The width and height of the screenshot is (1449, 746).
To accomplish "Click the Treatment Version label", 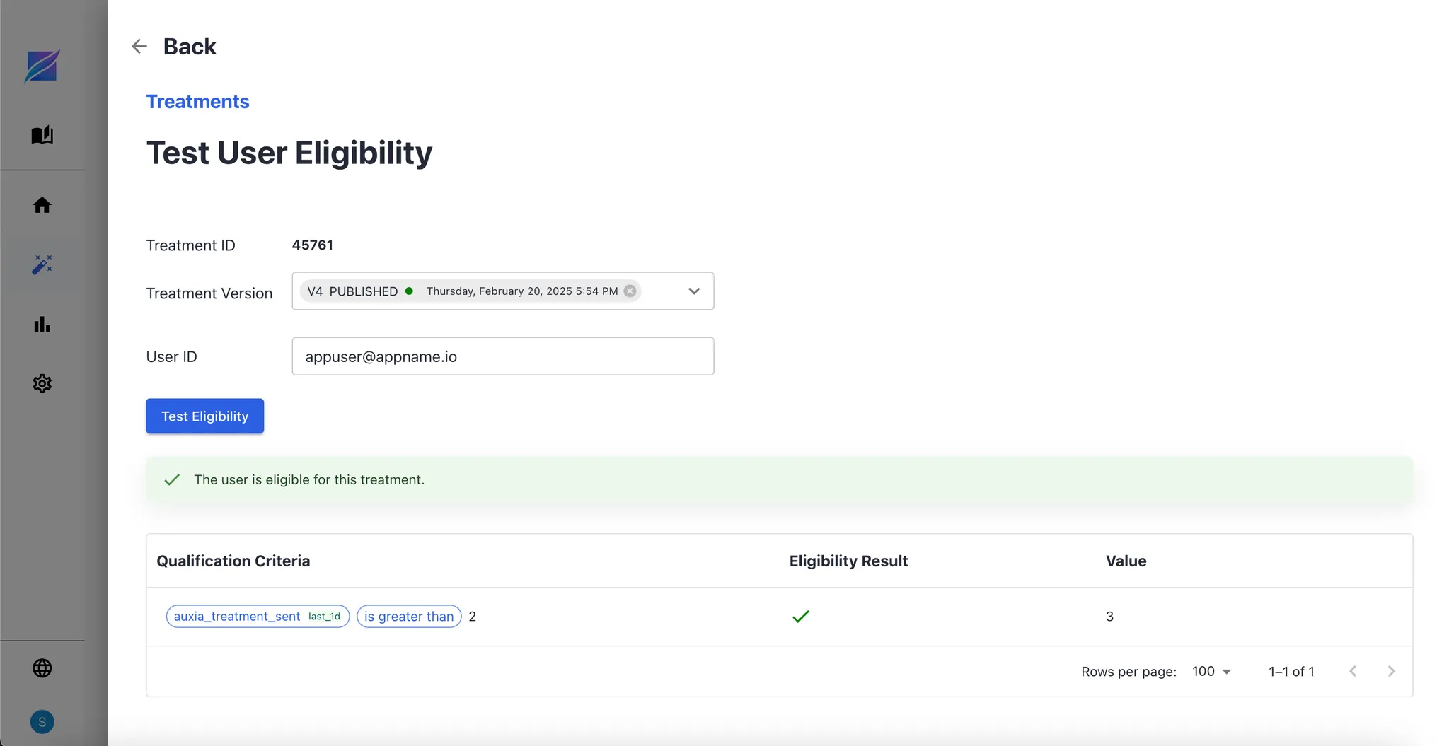I will [209, 293].
